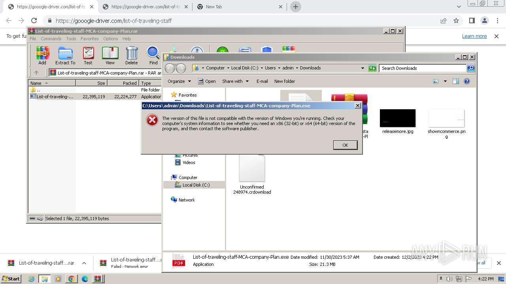This screenshot has height=284, width=506.
Task: Click the Windows Start button
Action: (11, 279)
